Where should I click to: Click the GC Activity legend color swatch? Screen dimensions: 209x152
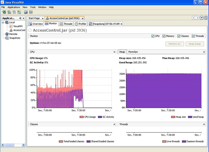tap(100, 117)
